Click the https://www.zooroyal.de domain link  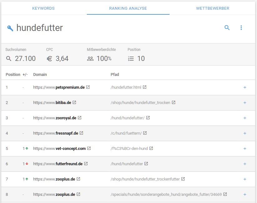55,118
